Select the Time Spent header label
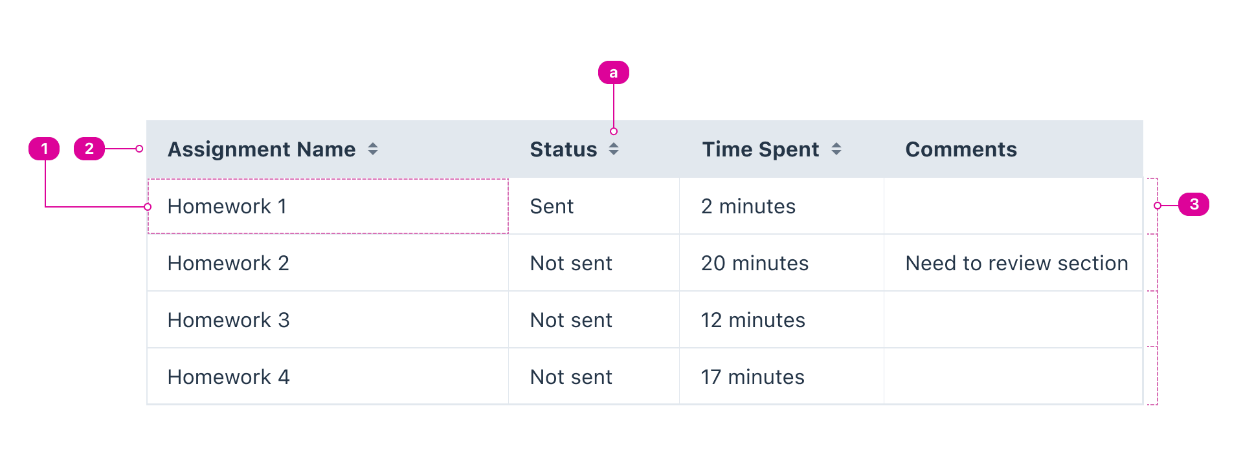This screenshot has height=459, width=1243. point(761,149)
